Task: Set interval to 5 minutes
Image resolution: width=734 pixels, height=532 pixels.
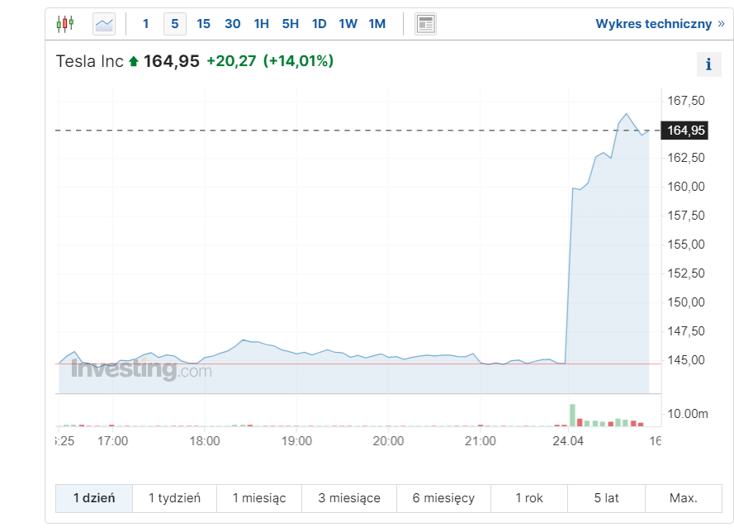Action: tap(174, 24)
